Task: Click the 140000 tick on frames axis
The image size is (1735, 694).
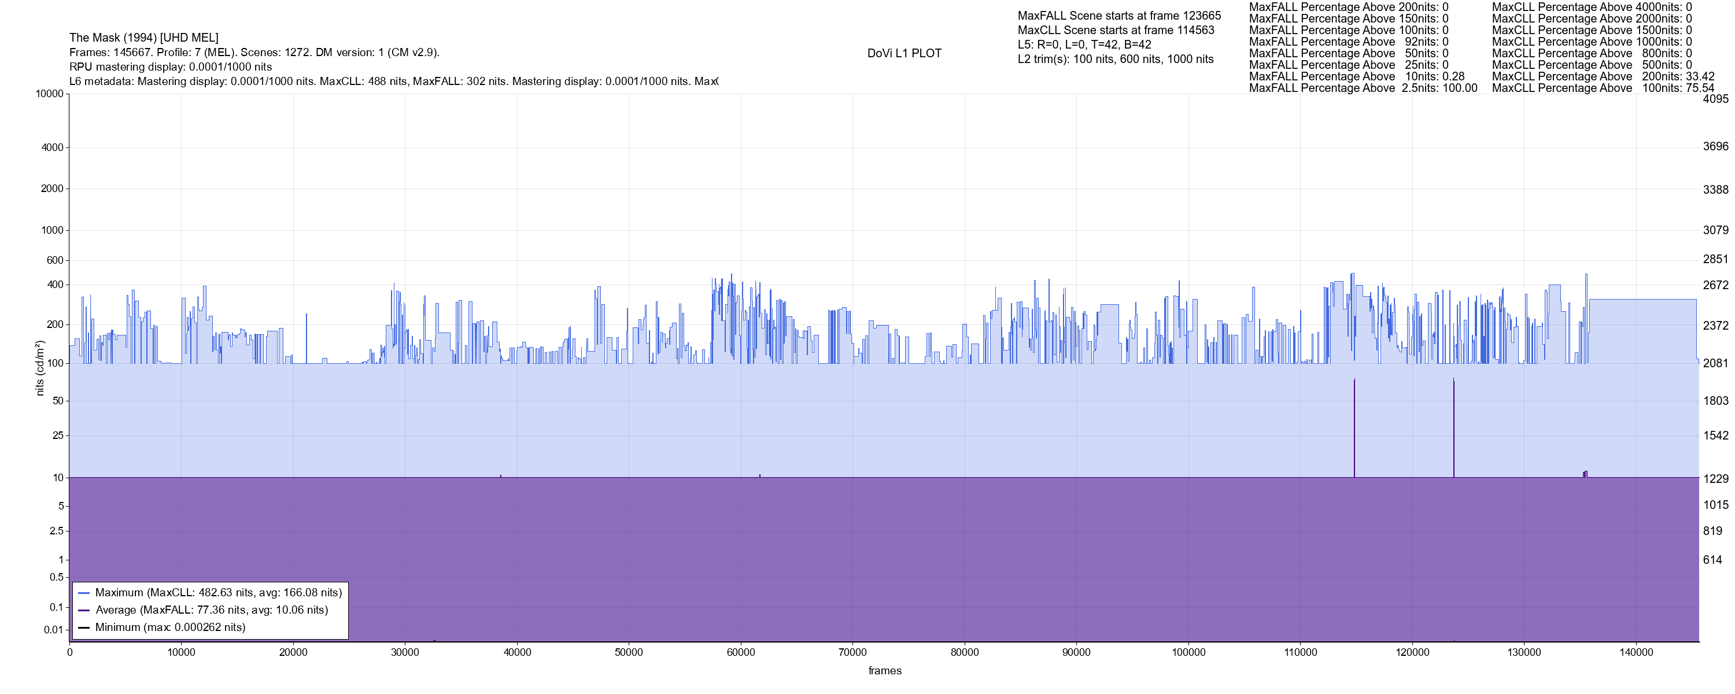Action: 1636,653
